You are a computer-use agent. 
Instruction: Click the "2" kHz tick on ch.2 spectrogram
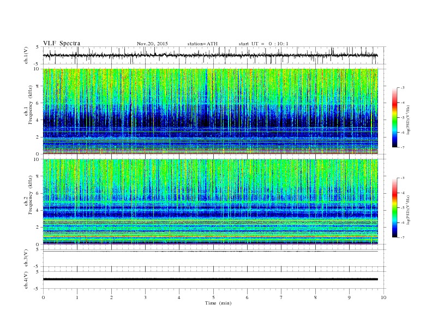tap(38, 228)
